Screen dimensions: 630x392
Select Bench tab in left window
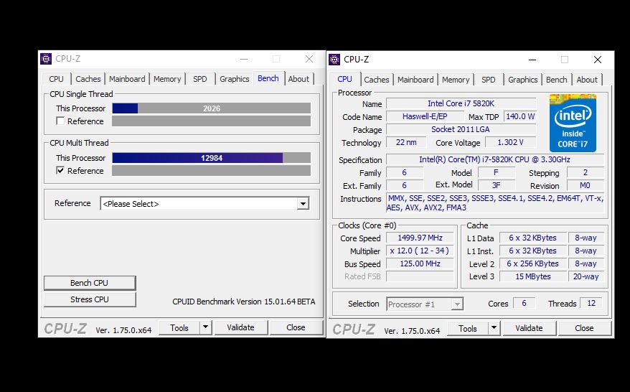pyautogui.click(x=268, y=78)
